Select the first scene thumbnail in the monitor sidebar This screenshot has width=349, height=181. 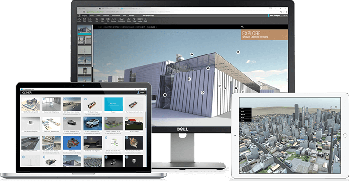84,29
